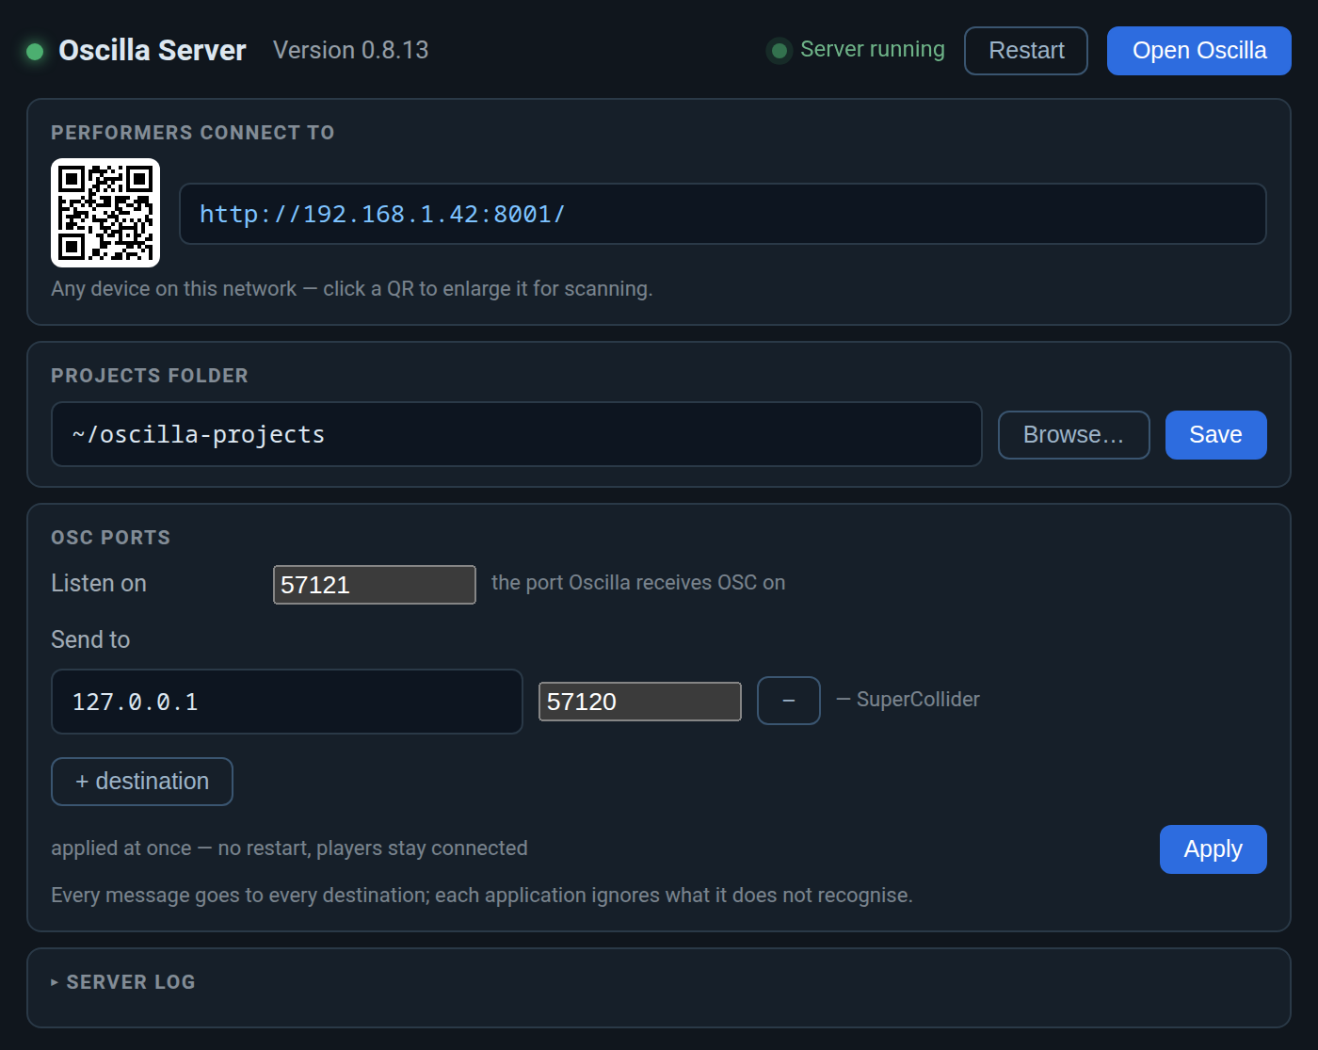Click the 'PROJECTS FOLDER' heading
This screenshot has width=1318, height=1050.
[x=150, y=376]
